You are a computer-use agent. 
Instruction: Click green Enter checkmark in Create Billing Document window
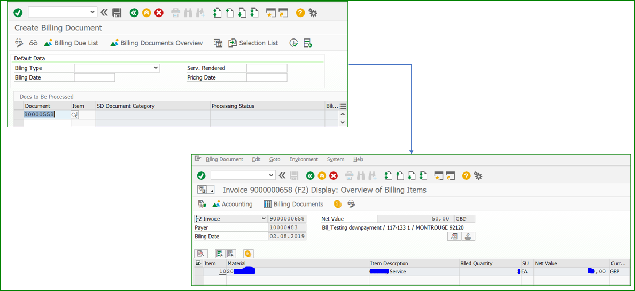click(x=18, y=12)
